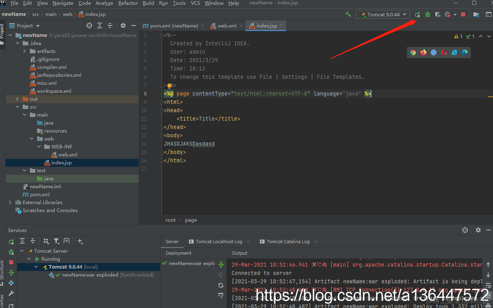Open the Refactor menu
This screenshot has width=493, height=308.
pyautogui.click(x=128, y=3)
